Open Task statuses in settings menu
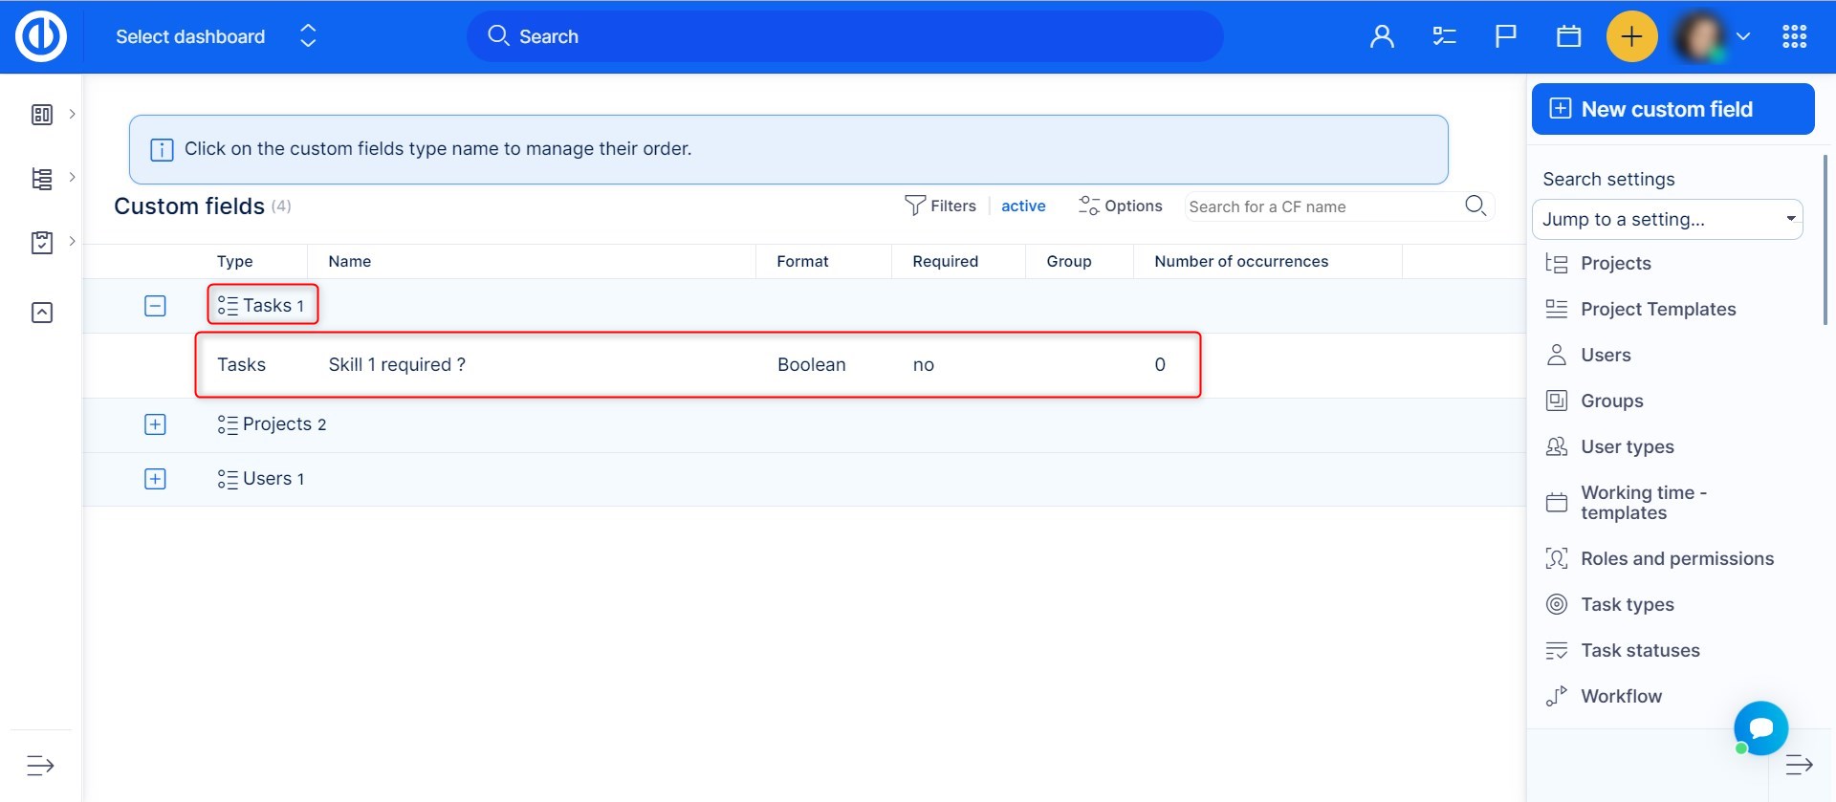 1639,651
